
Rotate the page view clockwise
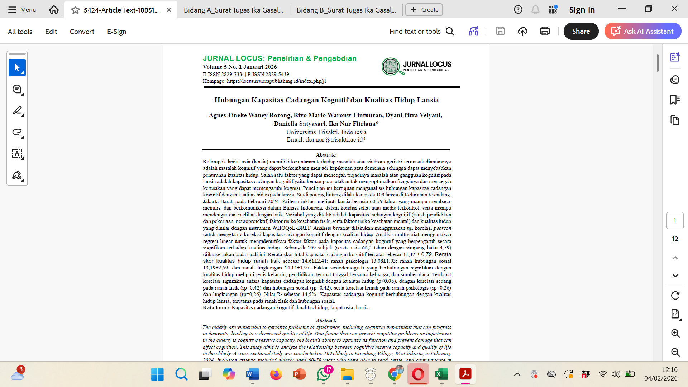675,295
